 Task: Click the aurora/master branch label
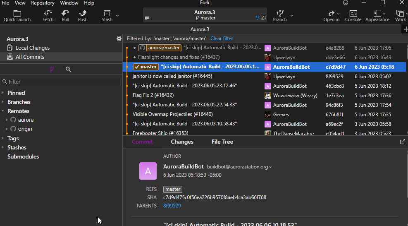point(160,48)
